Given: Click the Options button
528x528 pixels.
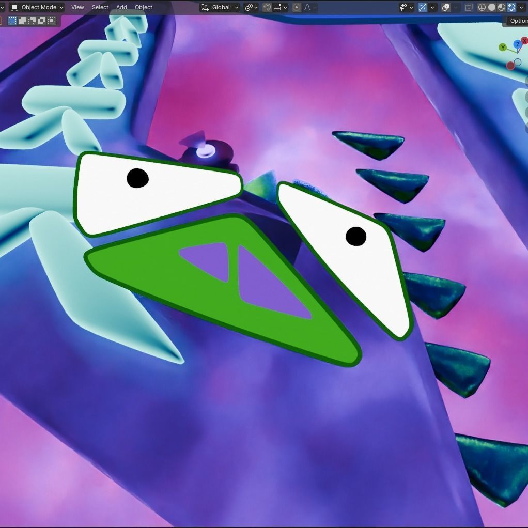Looking at the screenshot, I should click(x=517, y=21).
